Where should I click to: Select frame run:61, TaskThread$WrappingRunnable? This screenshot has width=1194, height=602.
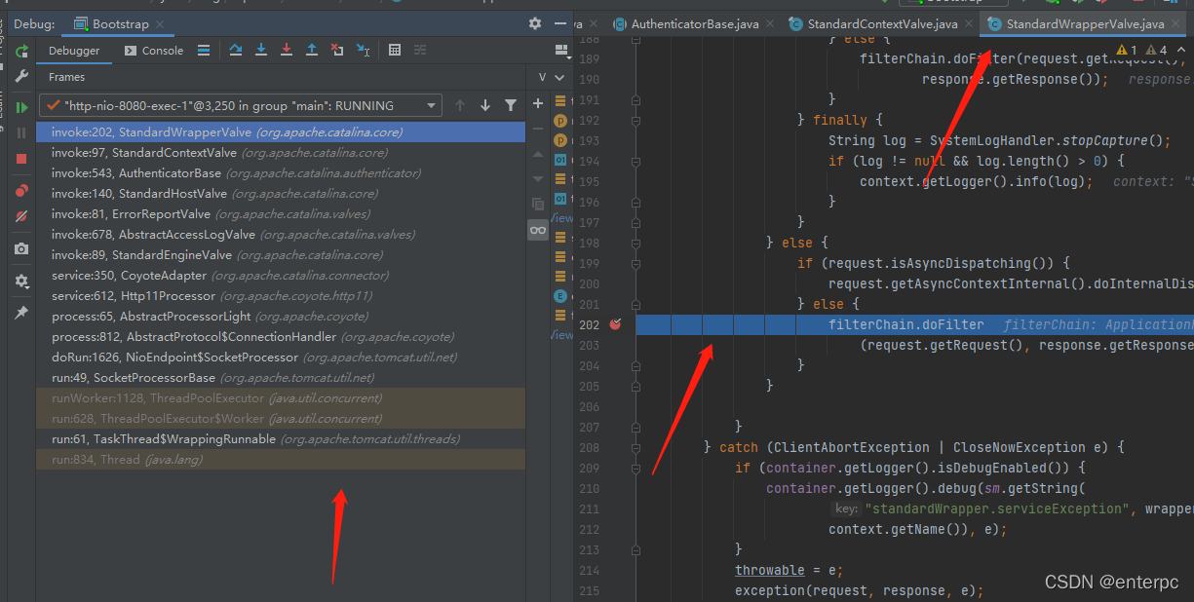pyautogui.click(x=281, y=438)
